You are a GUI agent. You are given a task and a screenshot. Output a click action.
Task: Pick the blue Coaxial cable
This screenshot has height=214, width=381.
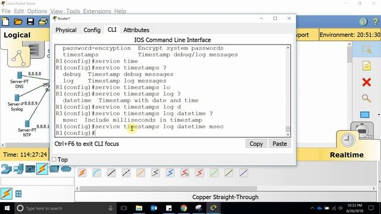coord(170,173)
